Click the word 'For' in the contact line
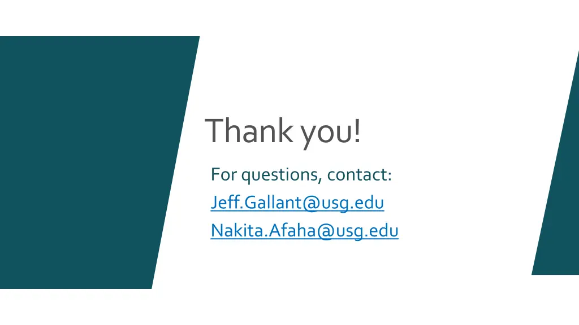Image resolution: width=579 pixels, height=325 pixels. (x=224, y=174)
